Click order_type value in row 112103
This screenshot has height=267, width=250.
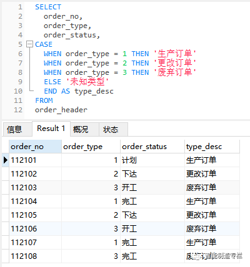tap(91, 188)
